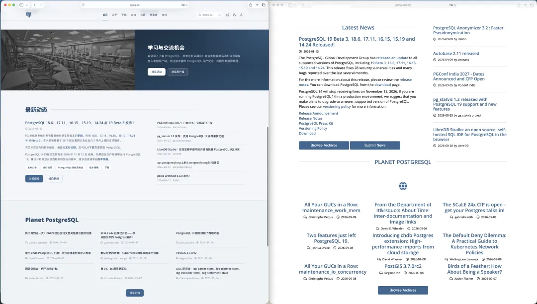
Task: Open Birds of a Feather post
Action: 474,269
